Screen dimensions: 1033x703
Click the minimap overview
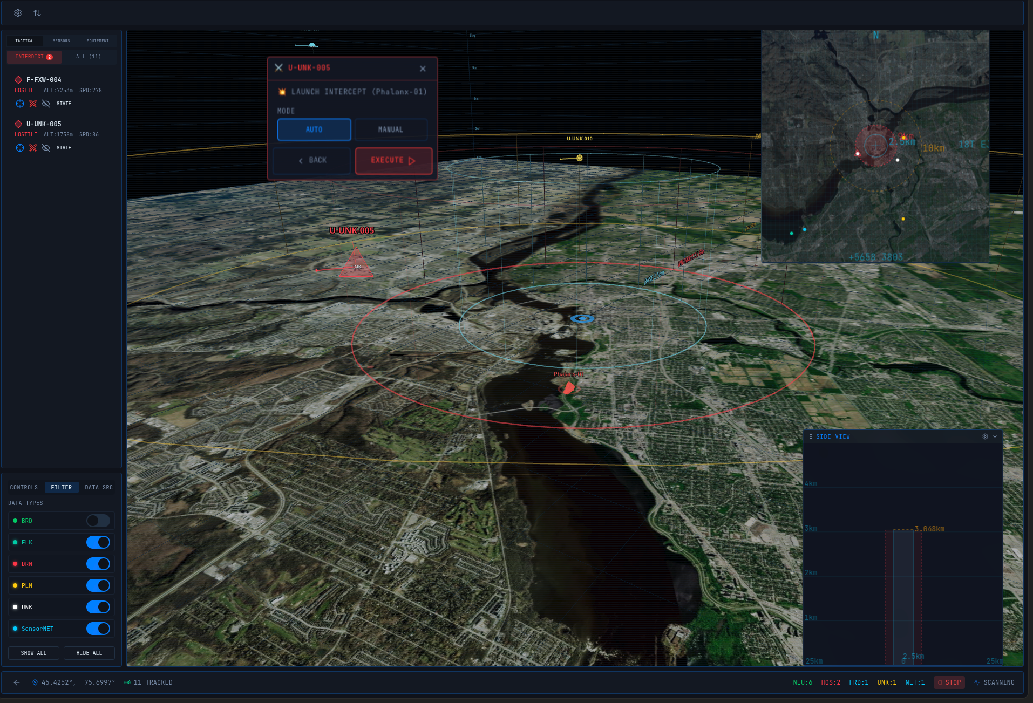click(x=875, y=146)
